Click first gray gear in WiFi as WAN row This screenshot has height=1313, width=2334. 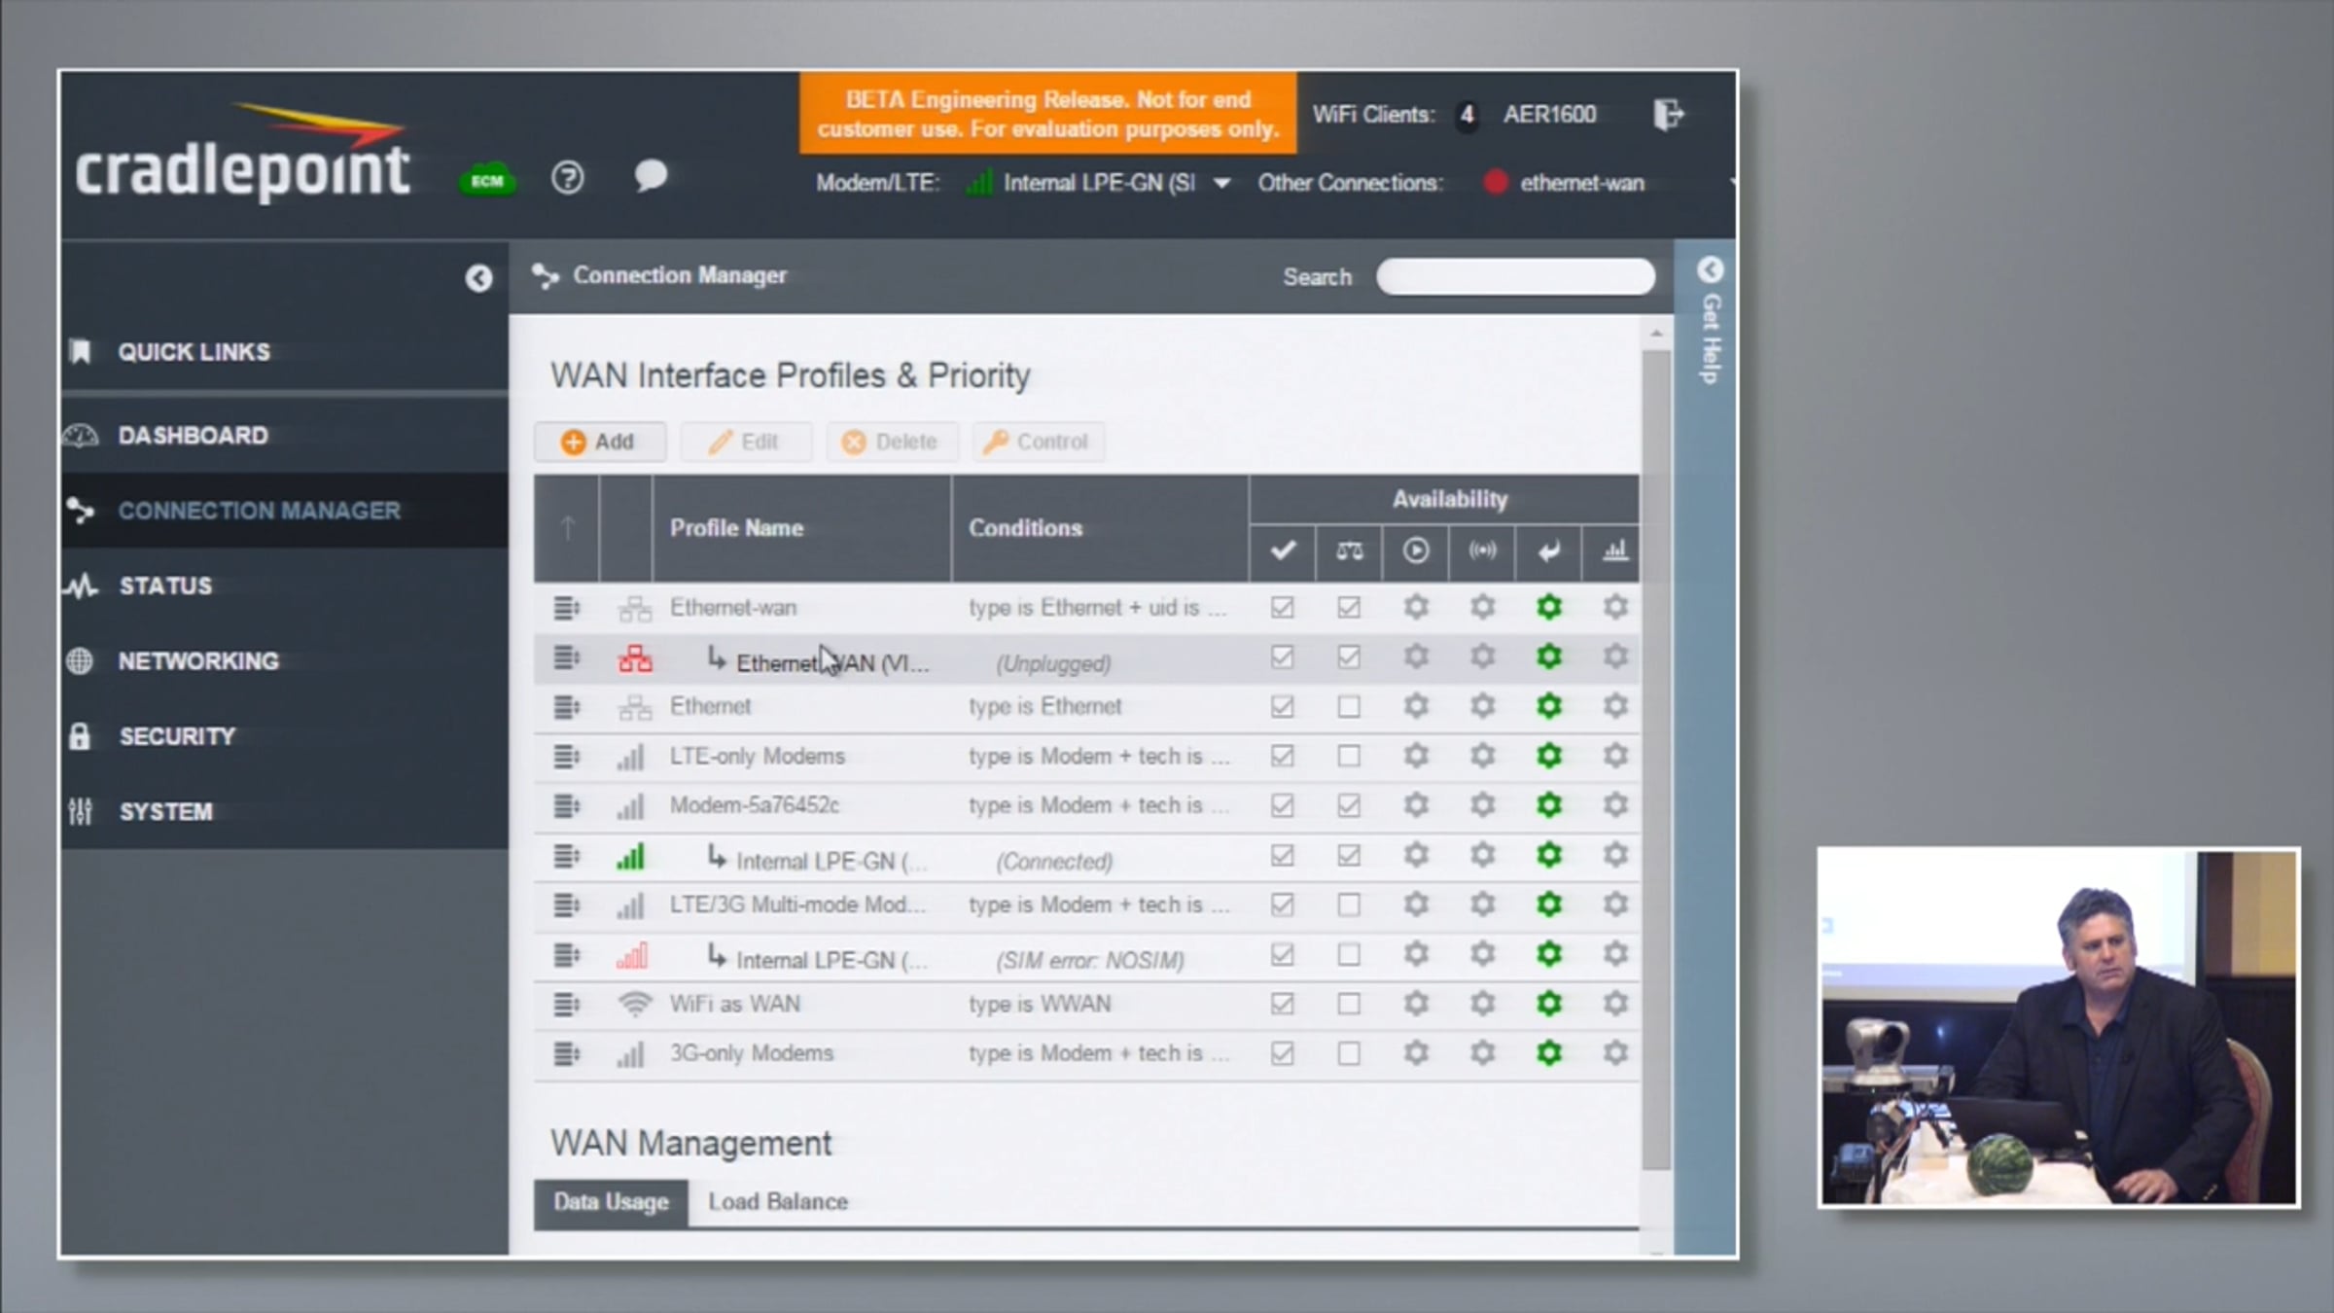coord(1416,1004)
